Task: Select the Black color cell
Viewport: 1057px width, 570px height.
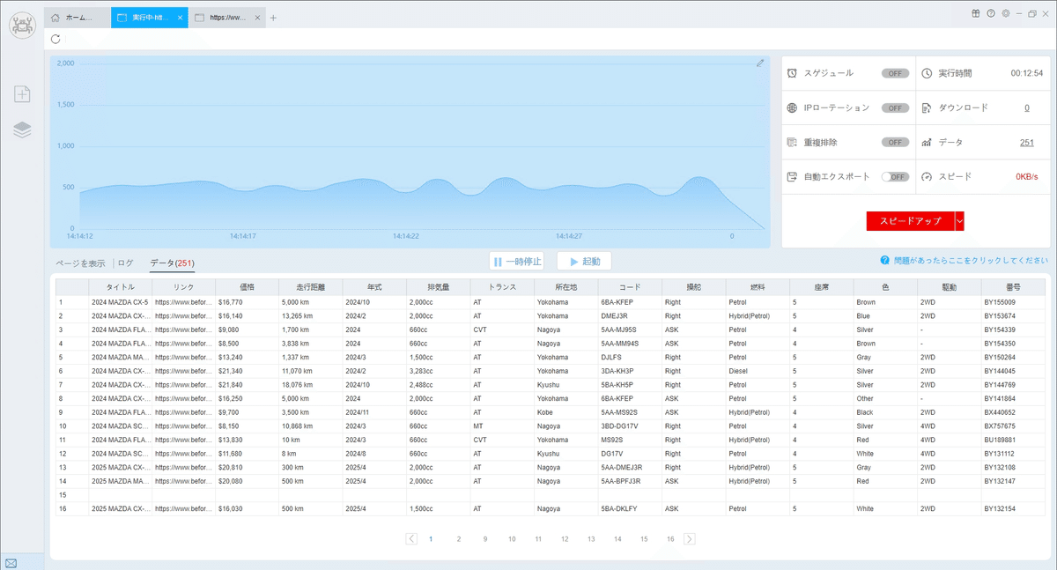Action: tap(885, 412)
